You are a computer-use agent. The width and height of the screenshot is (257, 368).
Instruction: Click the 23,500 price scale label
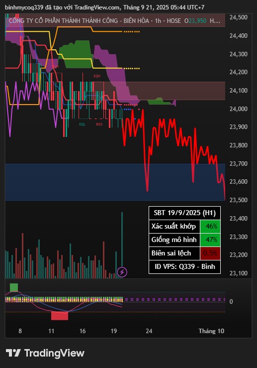click(x=239, y=200)
